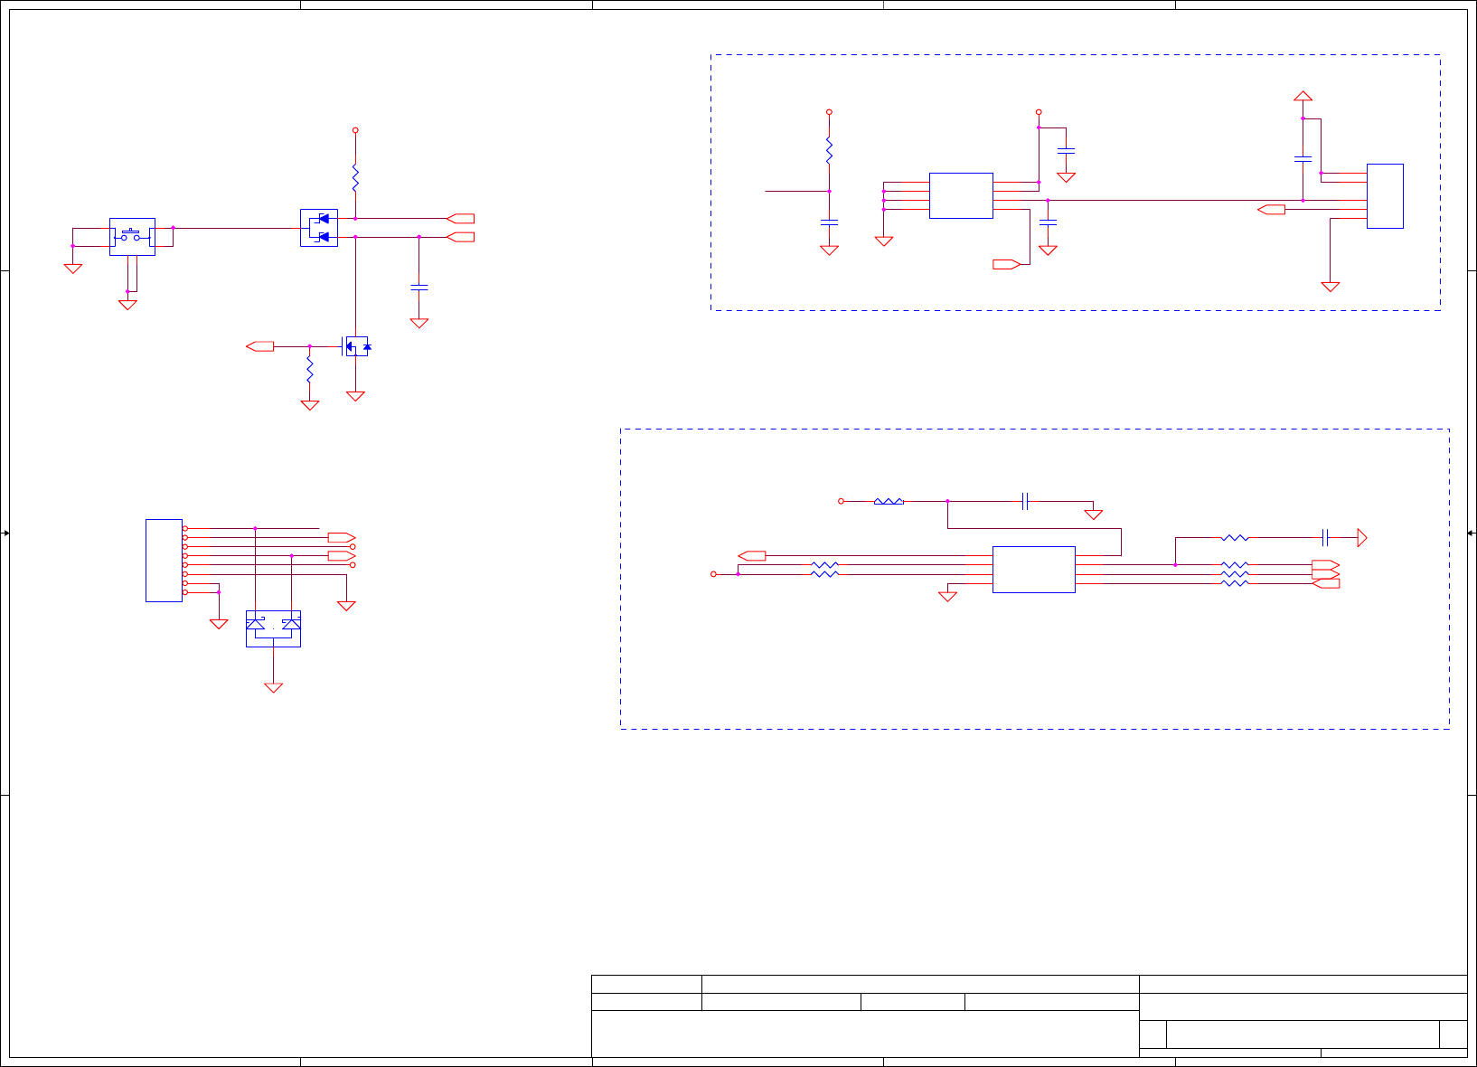Click the two-diode protection package below the connector
The width and height of the screenshot is (1477, 1067).
273,628
